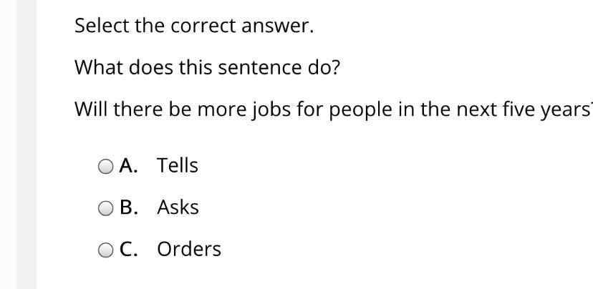Click the 'B.' option letter label
The width and height of the screenshot is (593, 289).
click(129, 207)
